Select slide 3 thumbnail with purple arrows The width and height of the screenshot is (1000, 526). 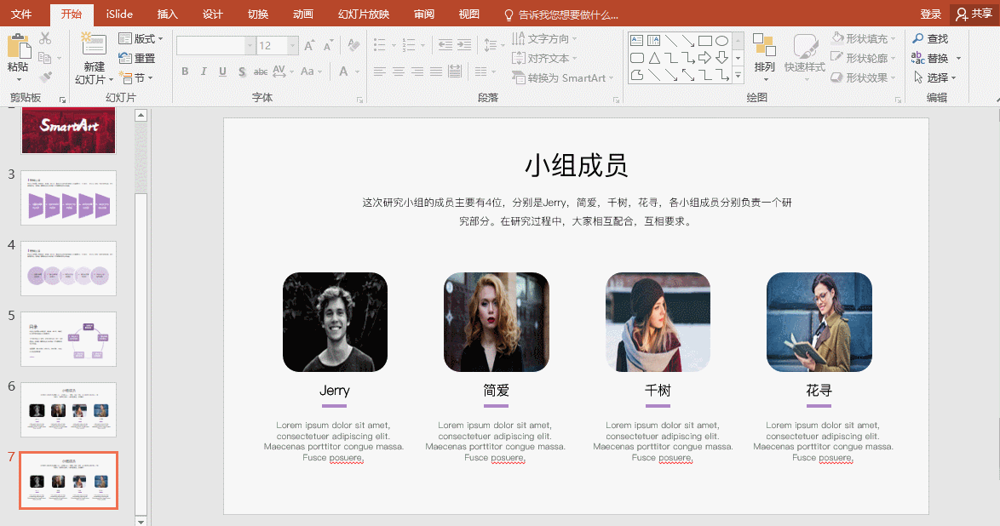coord(68,197)
